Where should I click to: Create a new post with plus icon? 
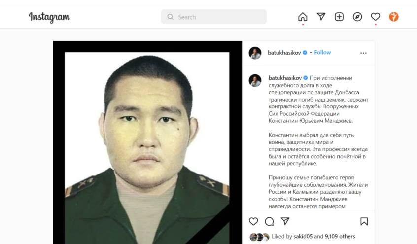pyautogui.click(x=339, y=17)
